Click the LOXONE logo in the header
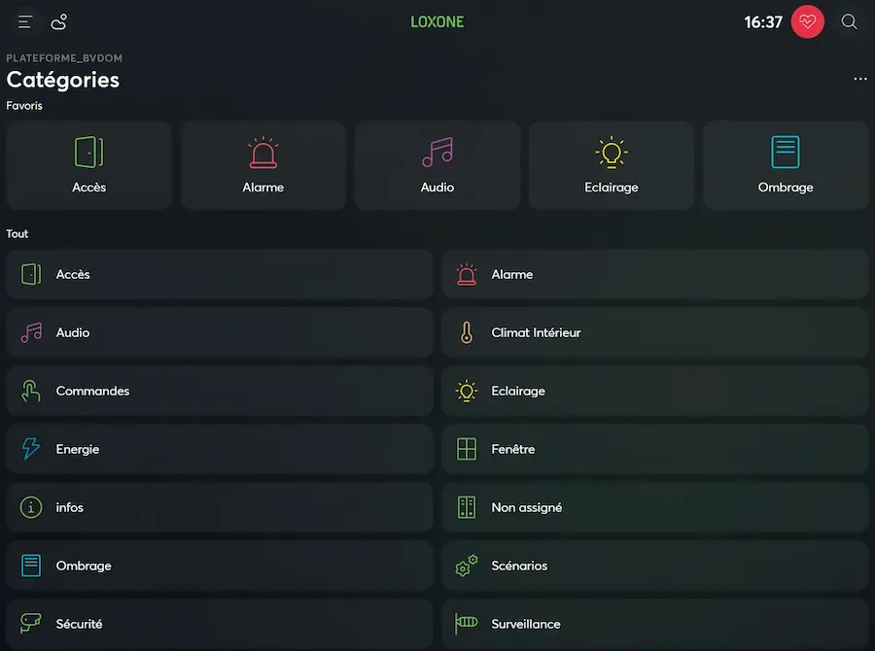875x651 pixels. tap(437, 20)
